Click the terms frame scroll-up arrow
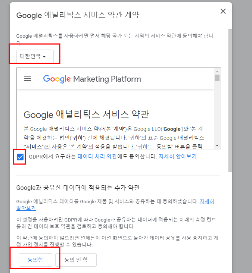252x273 pixels. (217, 72)
